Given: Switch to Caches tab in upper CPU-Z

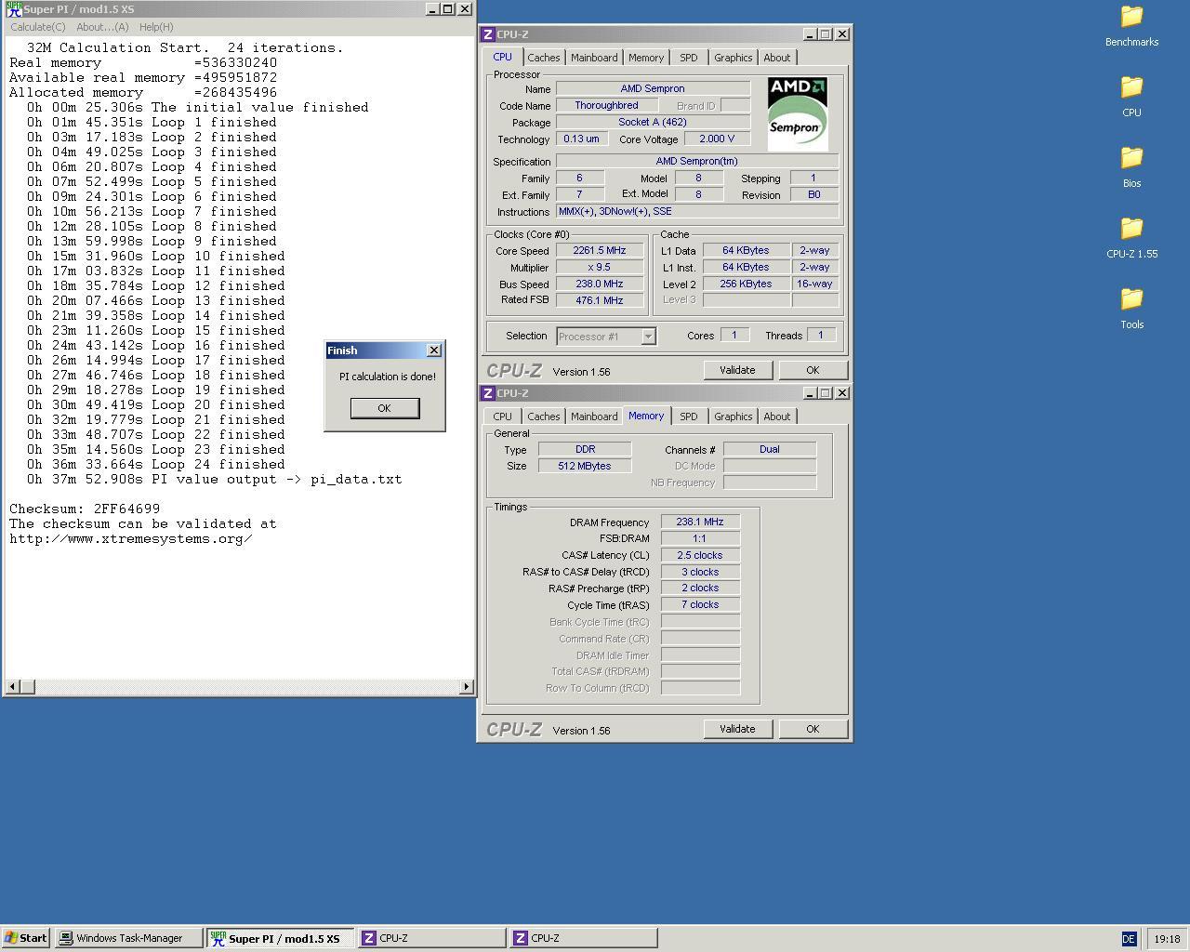Looking at the screenshot, I should click(544, 58).
